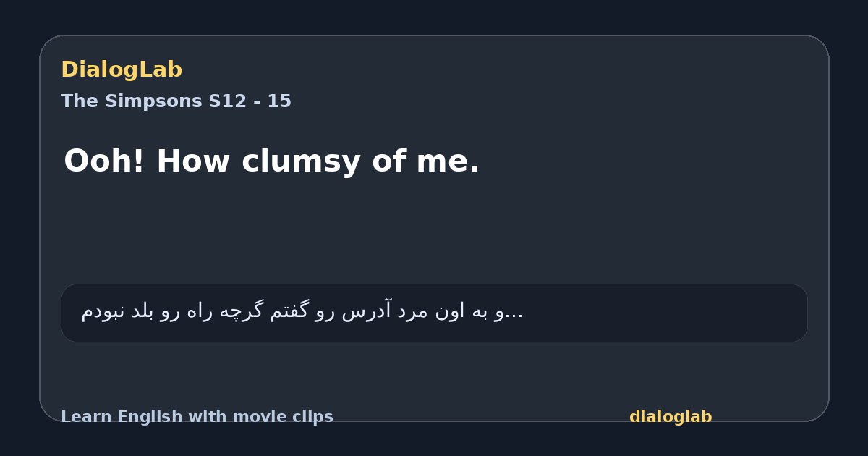Screen dimensions: 868x456
Task: Click the episode number "15"
Action: click(279, 101)
